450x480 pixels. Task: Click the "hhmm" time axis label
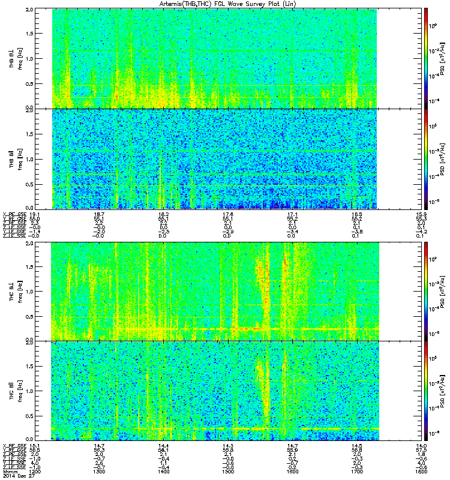point(10,472)
